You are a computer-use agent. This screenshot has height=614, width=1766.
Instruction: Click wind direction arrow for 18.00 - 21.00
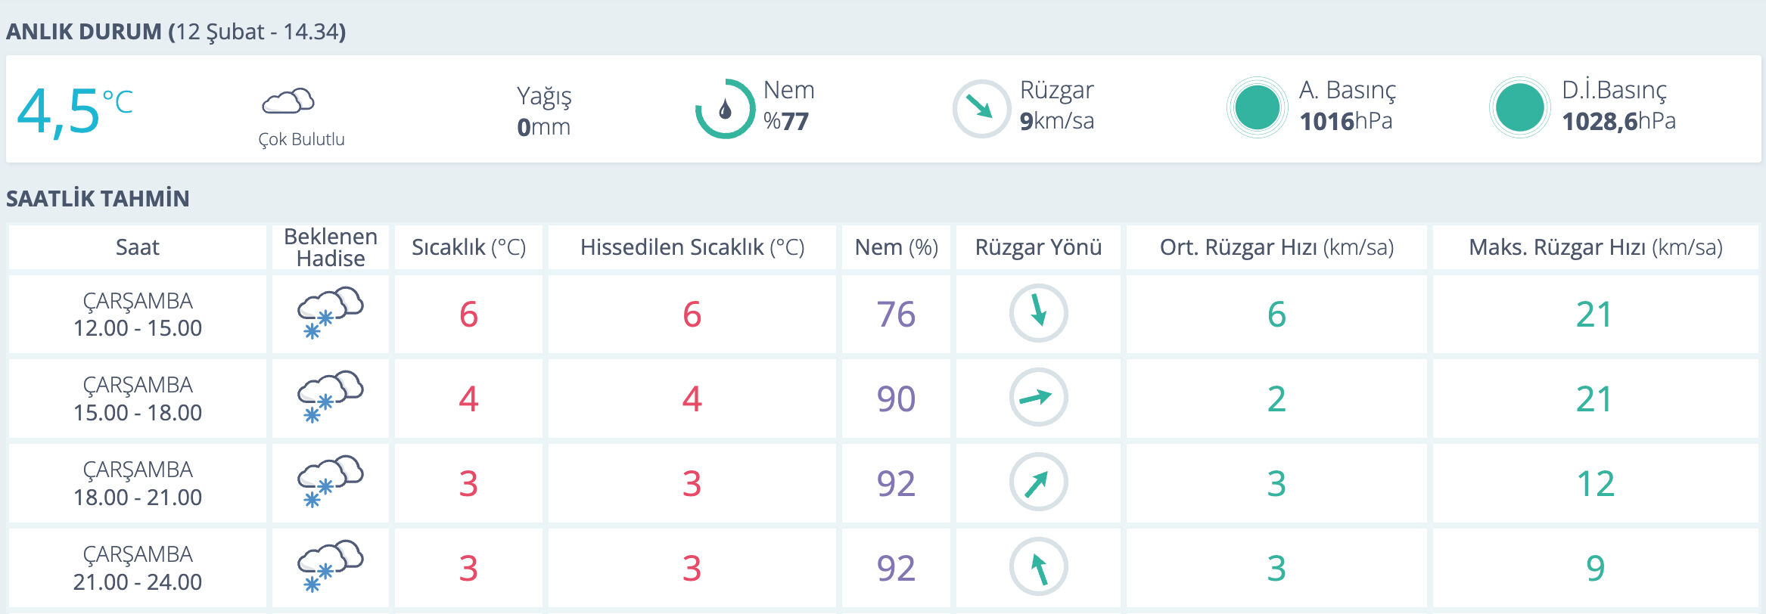coord(1038,482)
